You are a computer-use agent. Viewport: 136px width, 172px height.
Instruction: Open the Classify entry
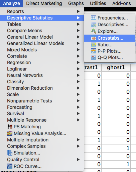point(42,82)
